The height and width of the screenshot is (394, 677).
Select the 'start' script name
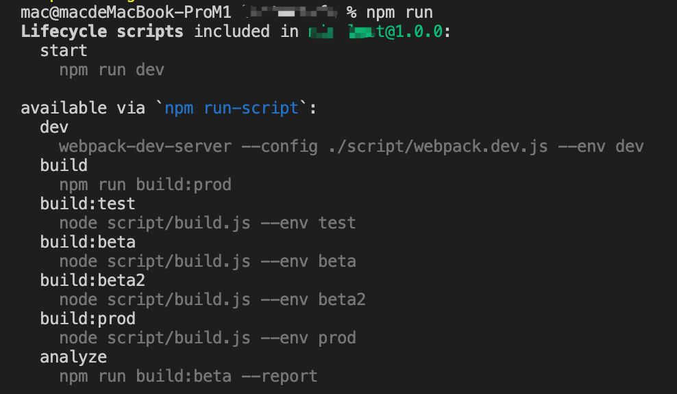(x=64, y=51)
